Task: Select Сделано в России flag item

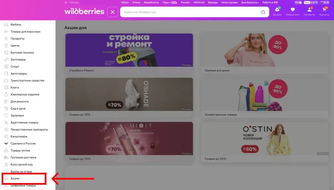Action: [6, 144]
